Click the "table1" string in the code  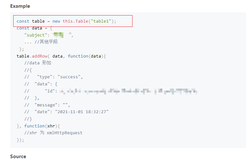tap(101, 21)
